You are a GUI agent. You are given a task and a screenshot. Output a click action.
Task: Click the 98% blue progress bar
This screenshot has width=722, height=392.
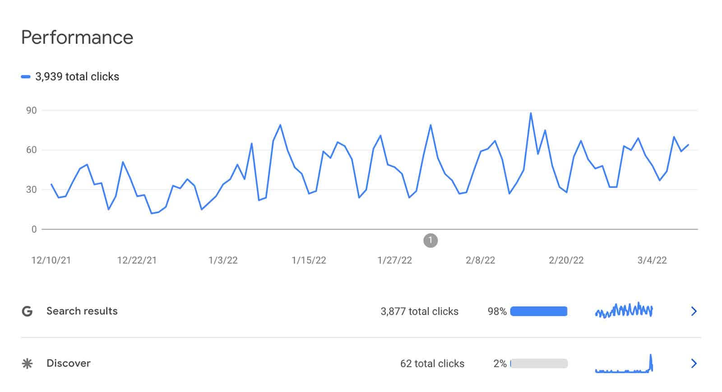[539, 311]
